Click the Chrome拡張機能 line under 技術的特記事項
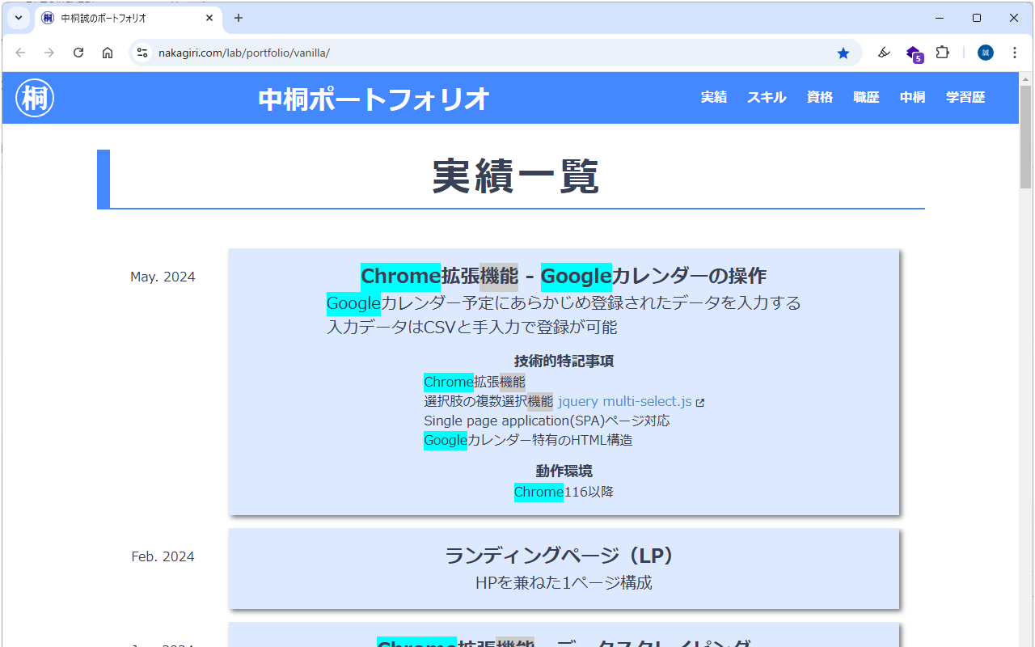Image resolution: width=1035 pixels, height=647 pixels. (475, 382)
